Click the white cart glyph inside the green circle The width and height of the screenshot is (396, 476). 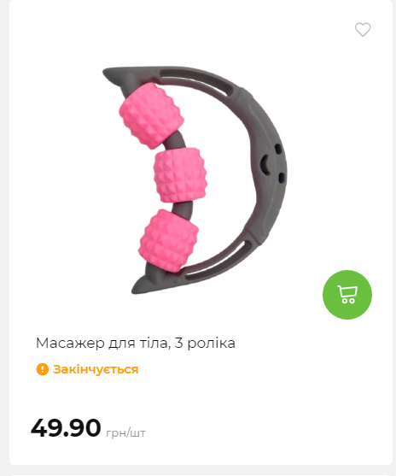(x=347, y=295)
